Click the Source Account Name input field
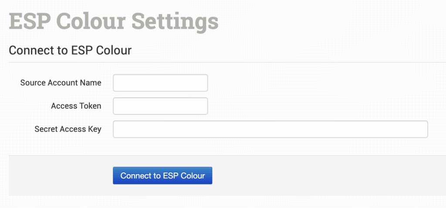 [160, 83]
